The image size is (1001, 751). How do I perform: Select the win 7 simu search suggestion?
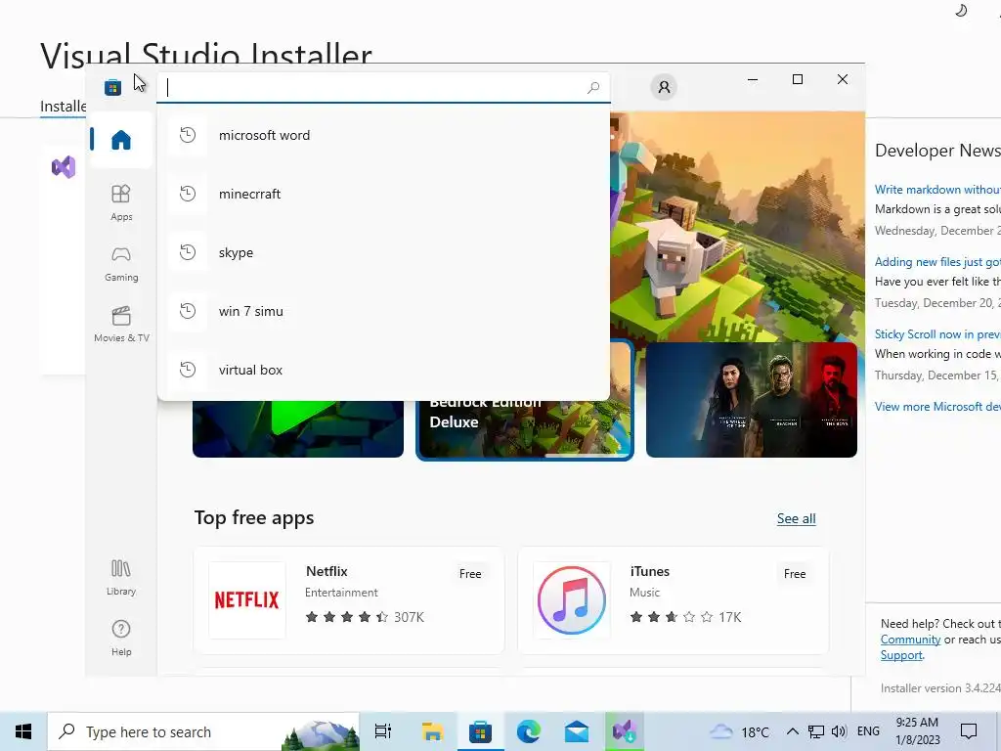(x=383, y=312)
